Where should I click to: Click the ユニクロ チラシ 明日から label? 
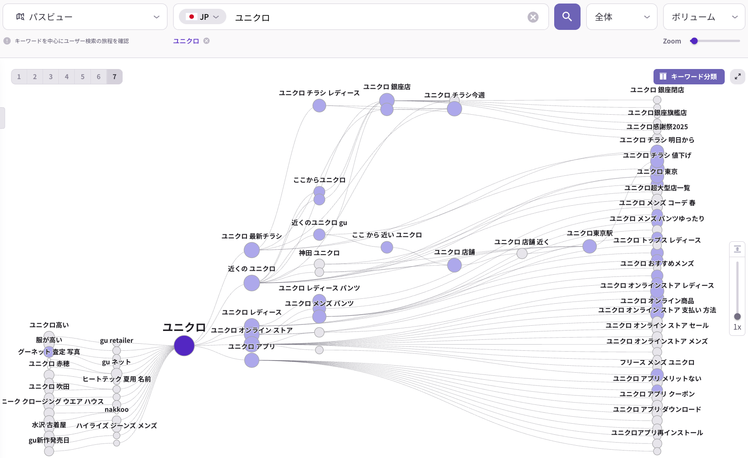(x=657, y=140)
